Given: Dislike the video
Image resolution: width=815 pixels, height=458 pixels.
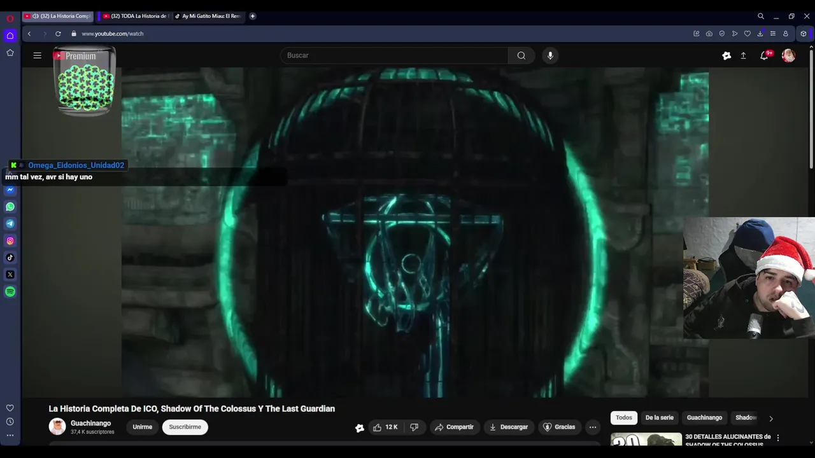Looking at the screenshot, I should pos(414,427).
